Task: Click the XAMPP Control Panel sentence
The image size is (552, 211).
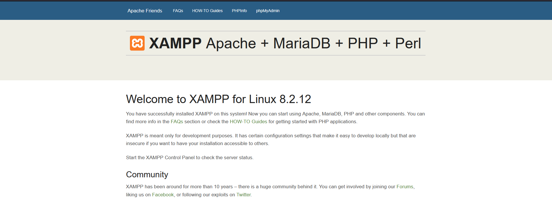Action: tap(189, 157)
